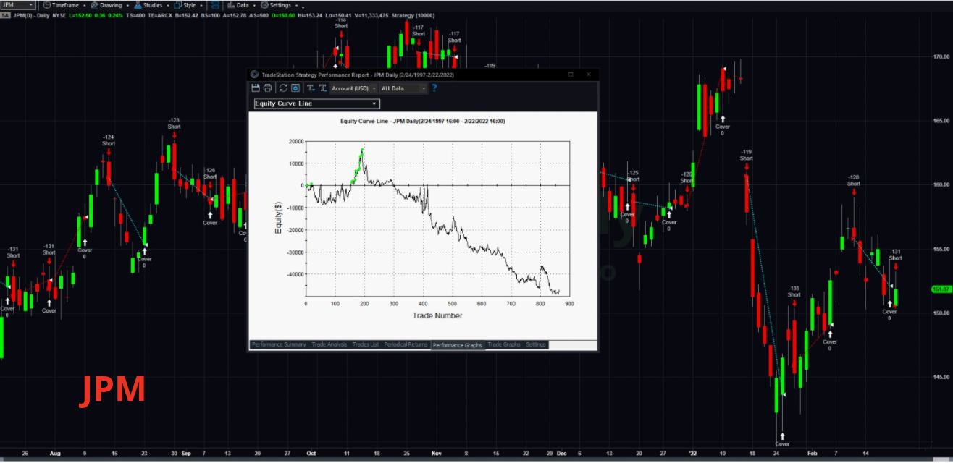Open help with the blue question mark
953x463 pixels.
tap(434, 88)
